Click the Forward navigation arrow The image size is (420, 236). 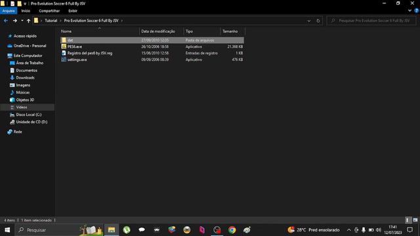point(15,20)
